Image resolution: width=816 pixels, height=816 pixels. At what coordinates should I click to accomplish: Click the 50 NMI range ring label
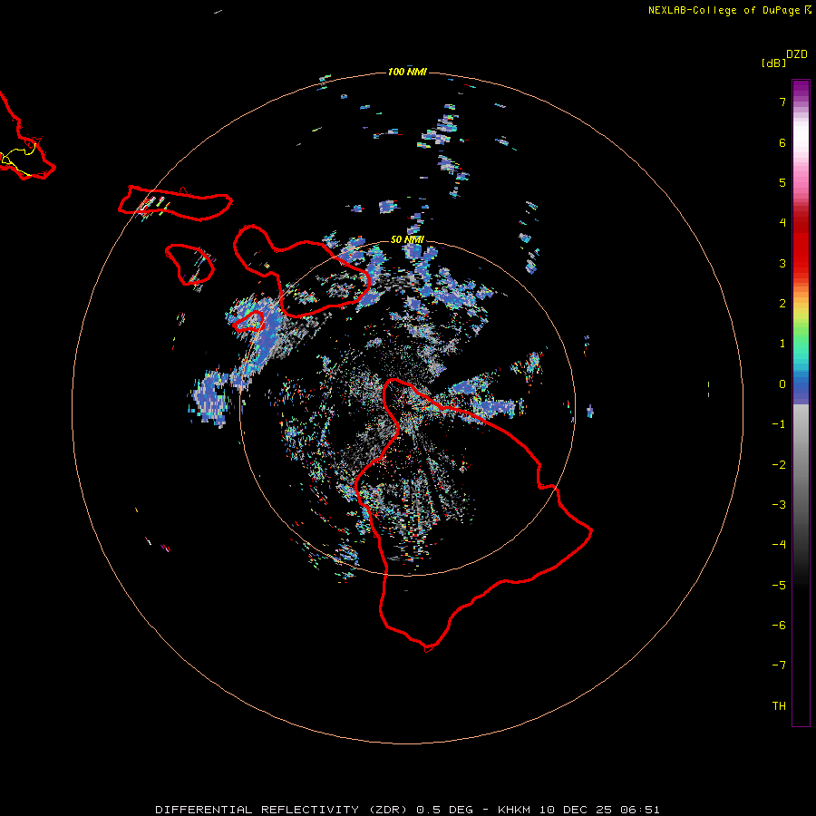coord(407,239)
